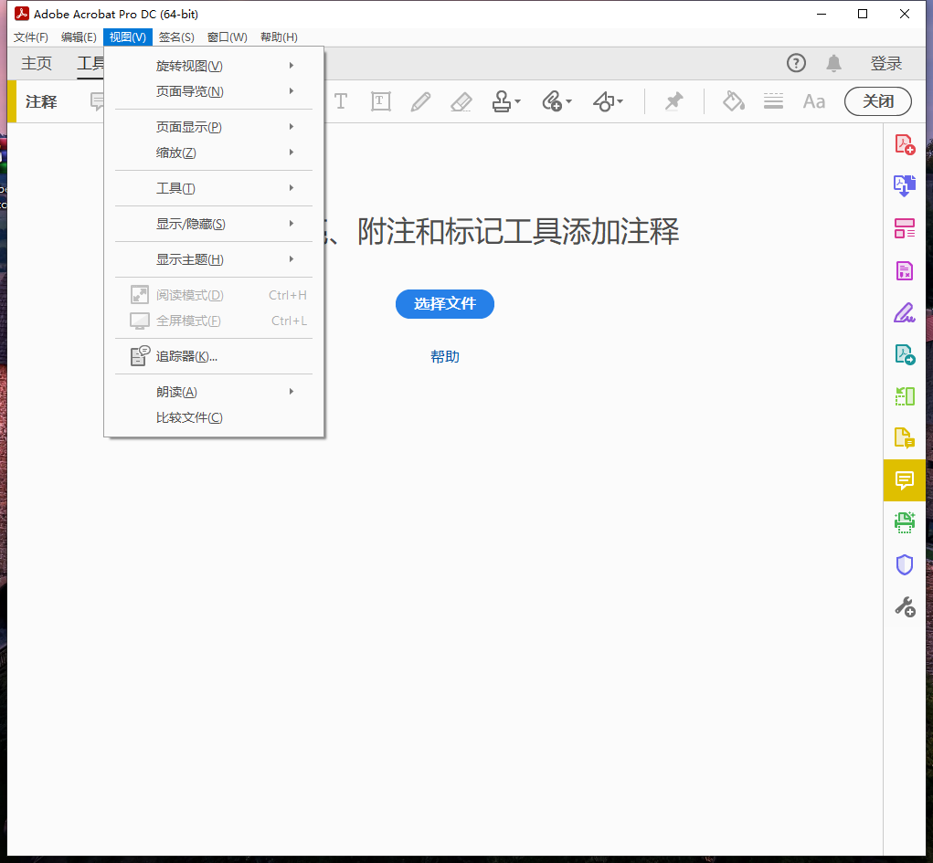Open the Protect tool in sidebar
Viewport: 933px width, 863px height.
pos(905,564)
